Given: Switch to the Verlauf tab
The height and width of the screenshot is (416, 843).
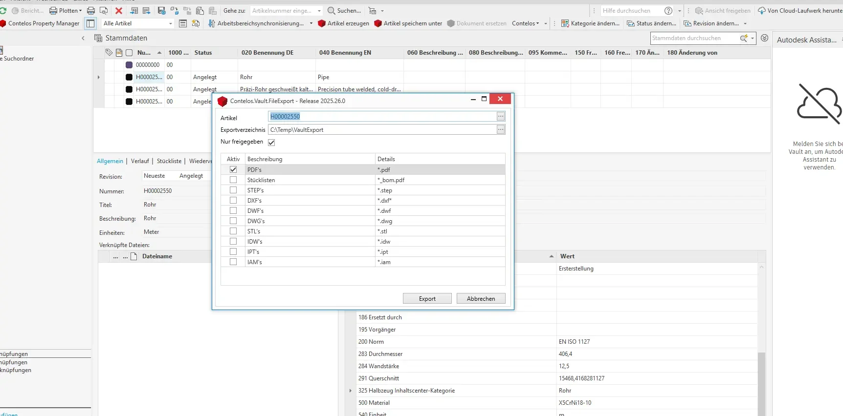Looking at the screenshot, I should point(140,161).
